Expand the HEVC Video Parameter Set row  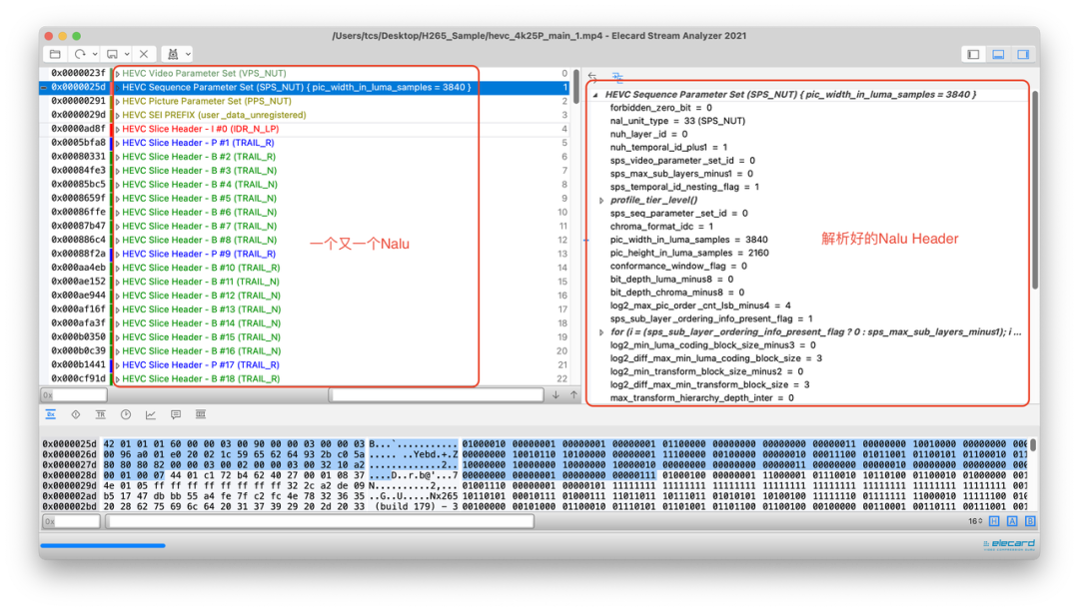pyautogui.click(x=117, y=74)
